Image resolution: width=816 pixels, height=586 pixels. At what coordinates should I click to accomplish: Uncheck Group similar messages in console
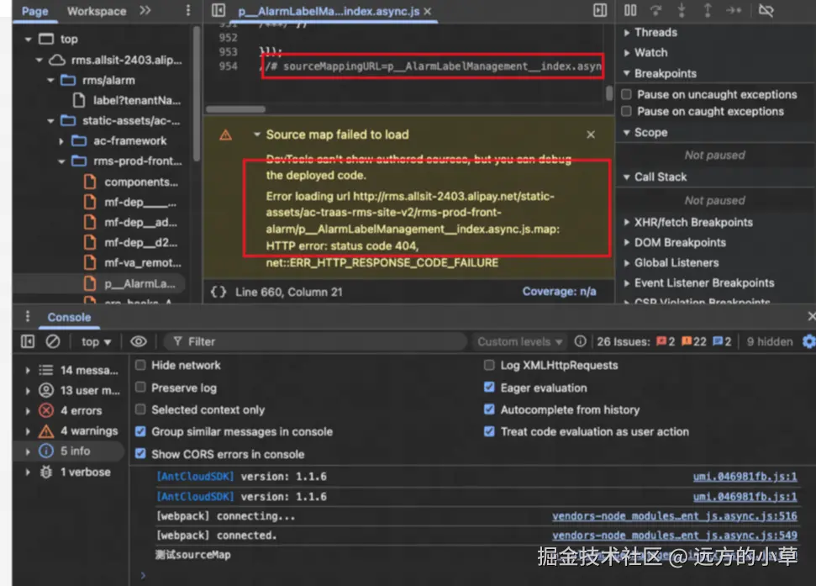(140, 431)
